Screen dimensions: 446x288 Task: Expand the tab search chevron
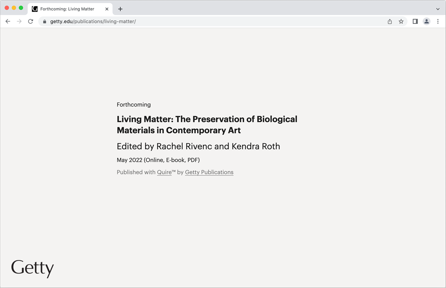438,9
